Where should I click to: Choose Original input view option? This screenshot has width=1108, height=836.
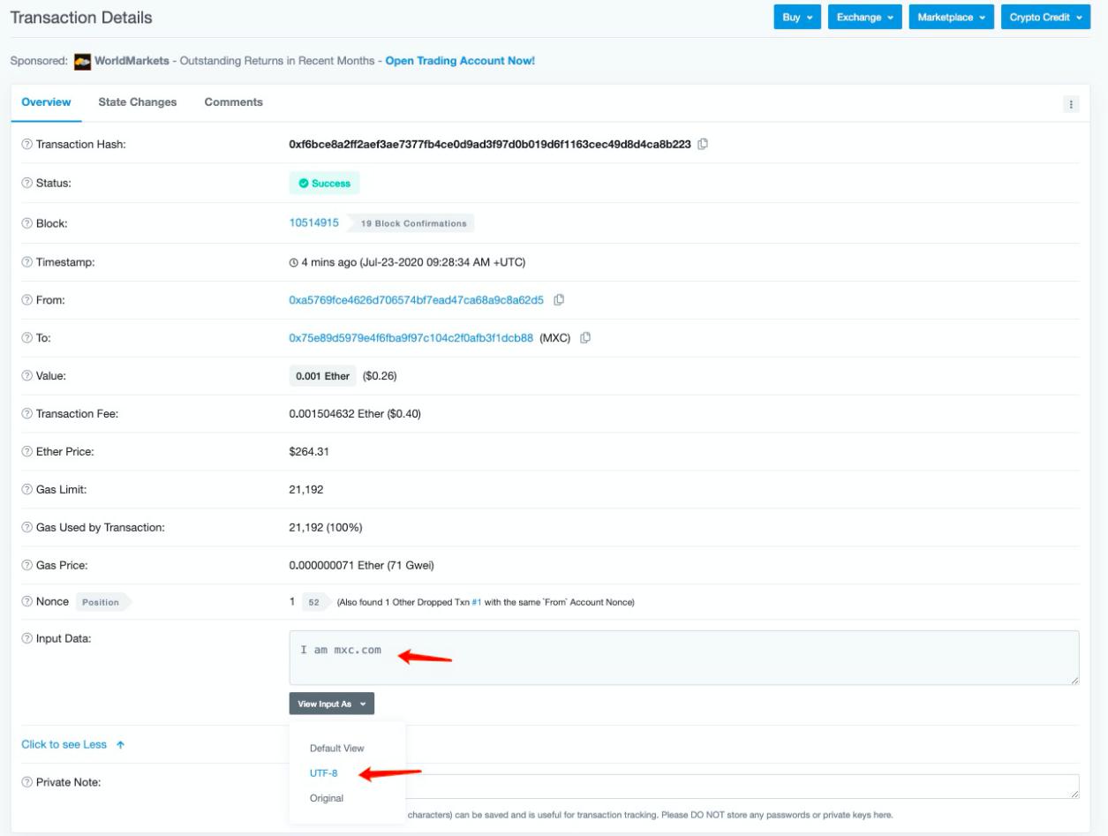click(326, 798)
